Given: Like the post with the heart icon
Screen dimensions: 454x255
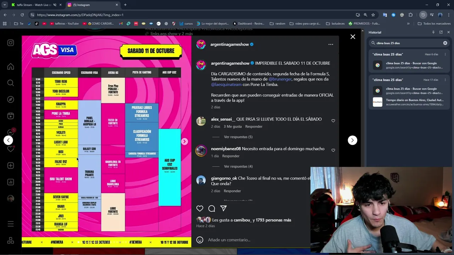Looking at the screenshot, I should coord(200,209).
